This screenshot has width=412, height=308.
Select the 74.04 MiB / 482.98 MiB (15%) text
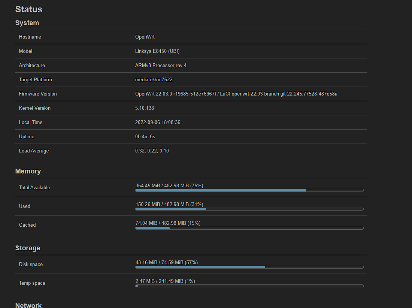[168, 223]
